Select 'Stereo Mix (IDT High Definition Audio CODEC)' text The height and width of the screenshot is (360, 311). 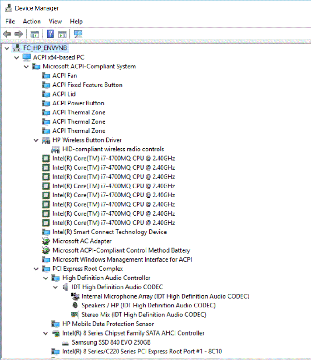(144, 315)
